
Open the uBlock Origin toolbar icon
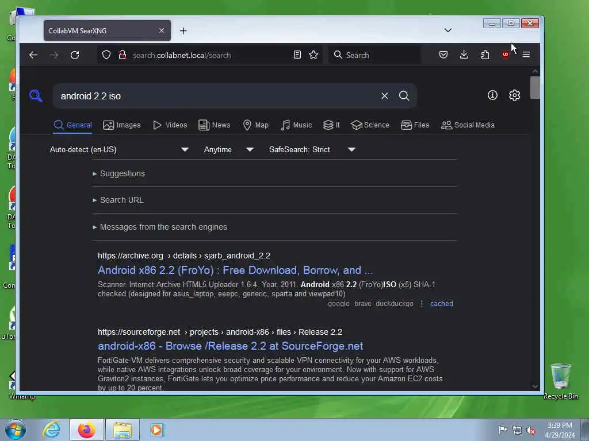pos(505,55)
